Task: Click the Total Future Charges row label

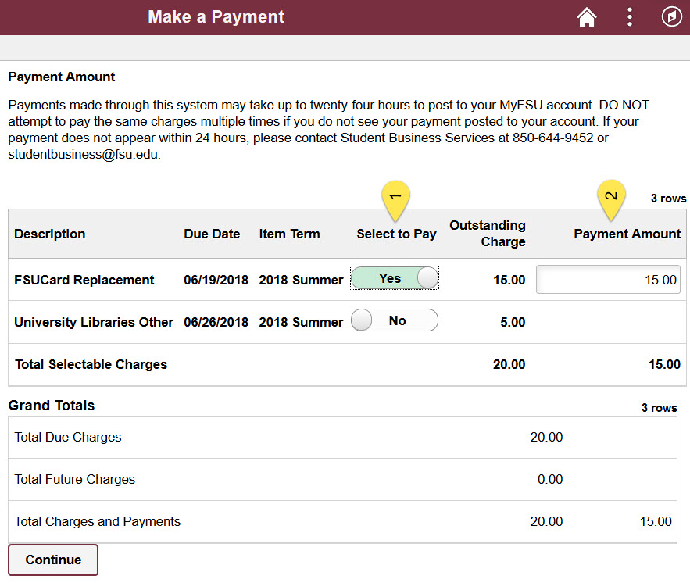Action: [74, 479]
